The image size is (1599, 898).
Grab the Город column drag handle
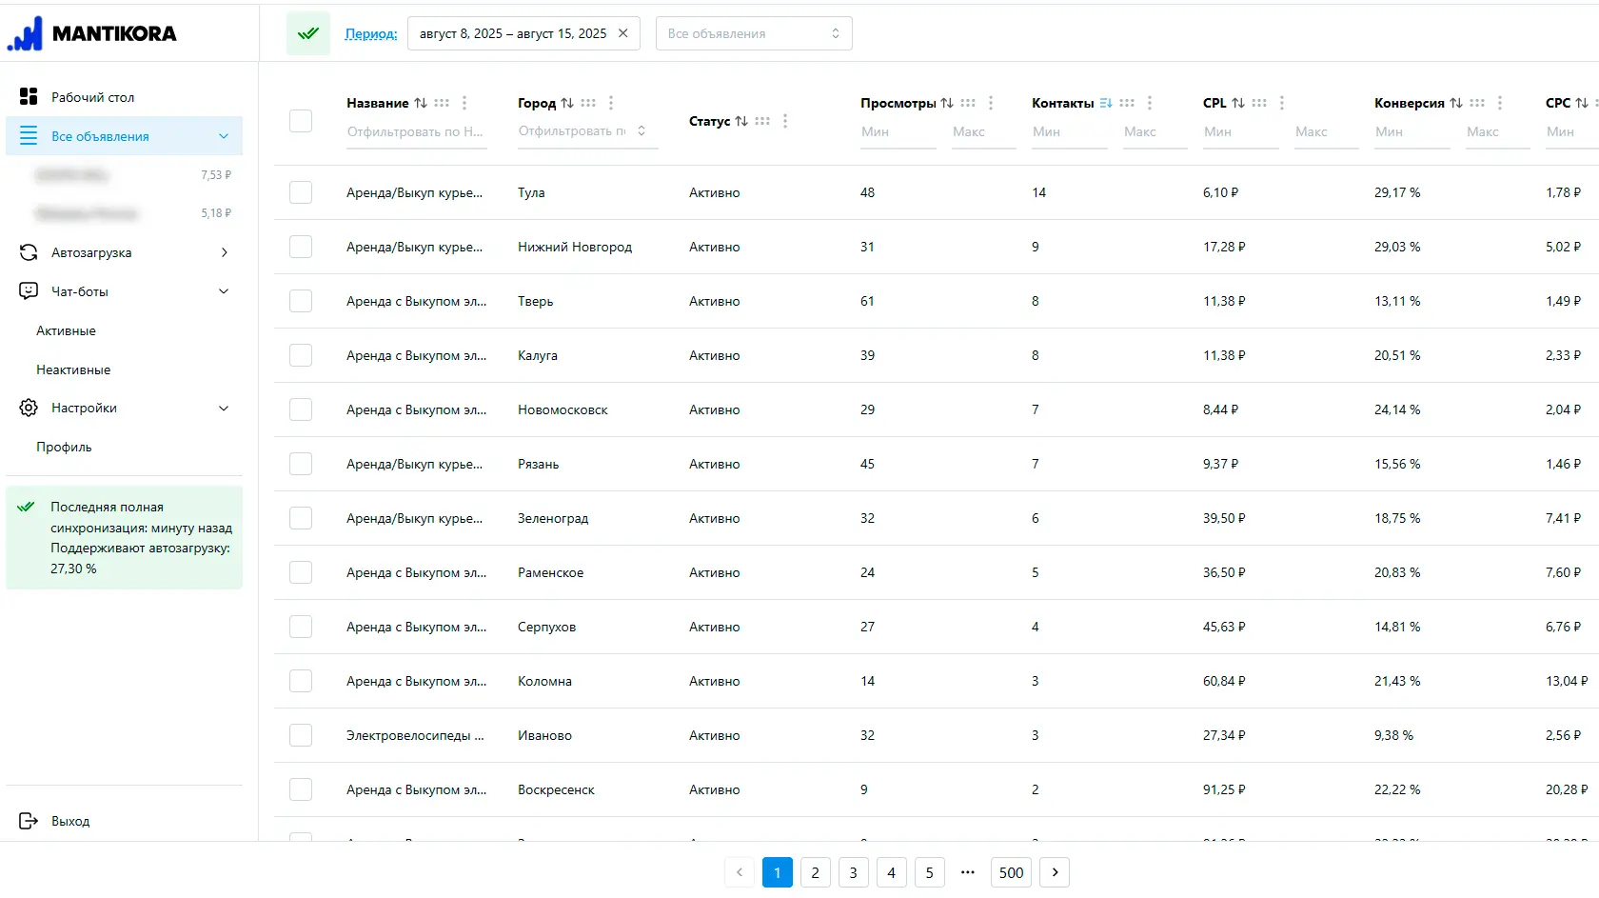(x=588, y=103)
